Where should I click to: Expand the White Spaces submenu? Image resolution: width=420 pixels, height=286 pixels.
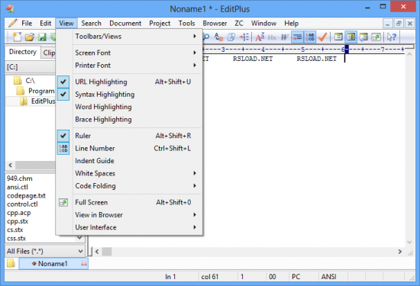(x=130, y=173)
